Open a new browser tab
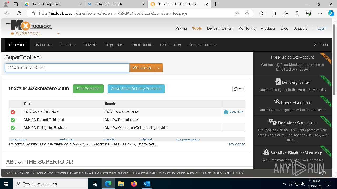 (216, 4)
